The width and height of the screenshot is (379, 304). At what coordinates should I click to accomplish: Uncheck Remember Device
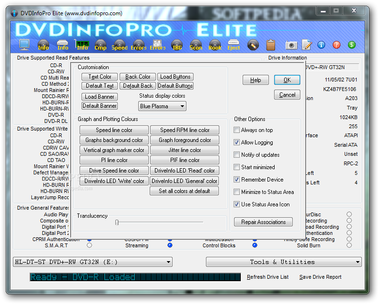click(x=236, y=180)
